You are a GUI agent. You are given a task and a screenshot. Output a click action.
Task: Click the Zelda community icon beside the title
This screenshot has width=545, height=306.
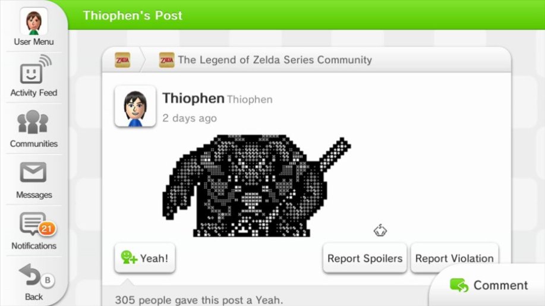click(167, 60)
